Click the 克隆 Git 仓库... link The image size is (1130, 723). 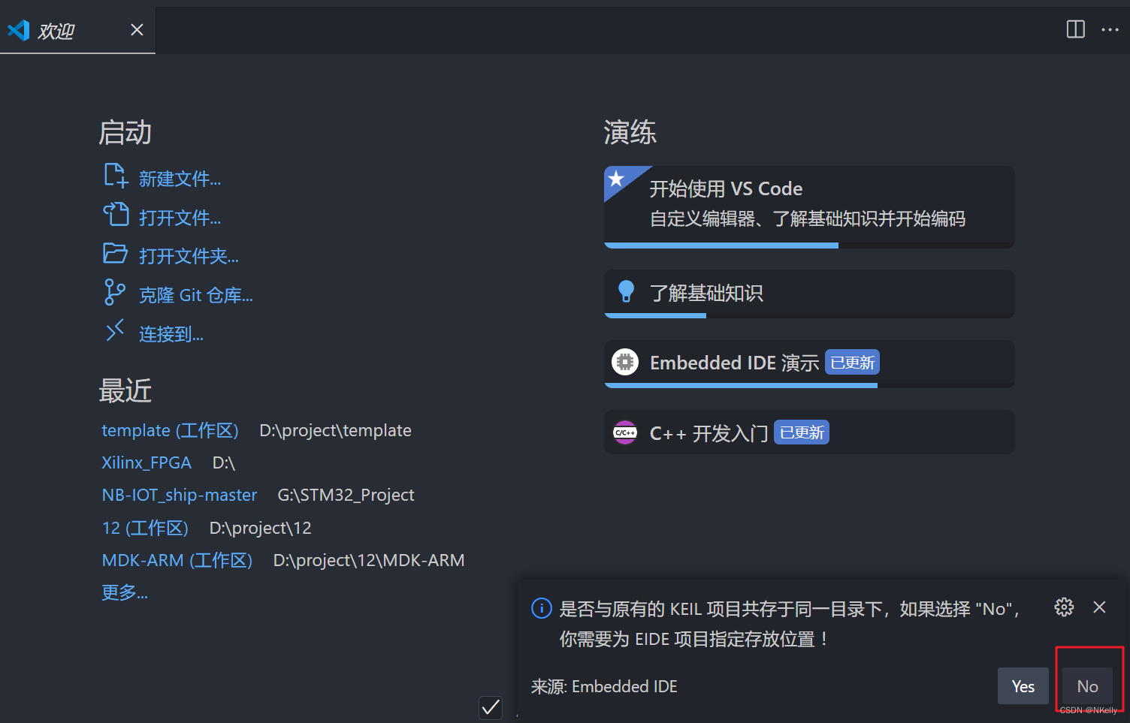coord(196,295)
